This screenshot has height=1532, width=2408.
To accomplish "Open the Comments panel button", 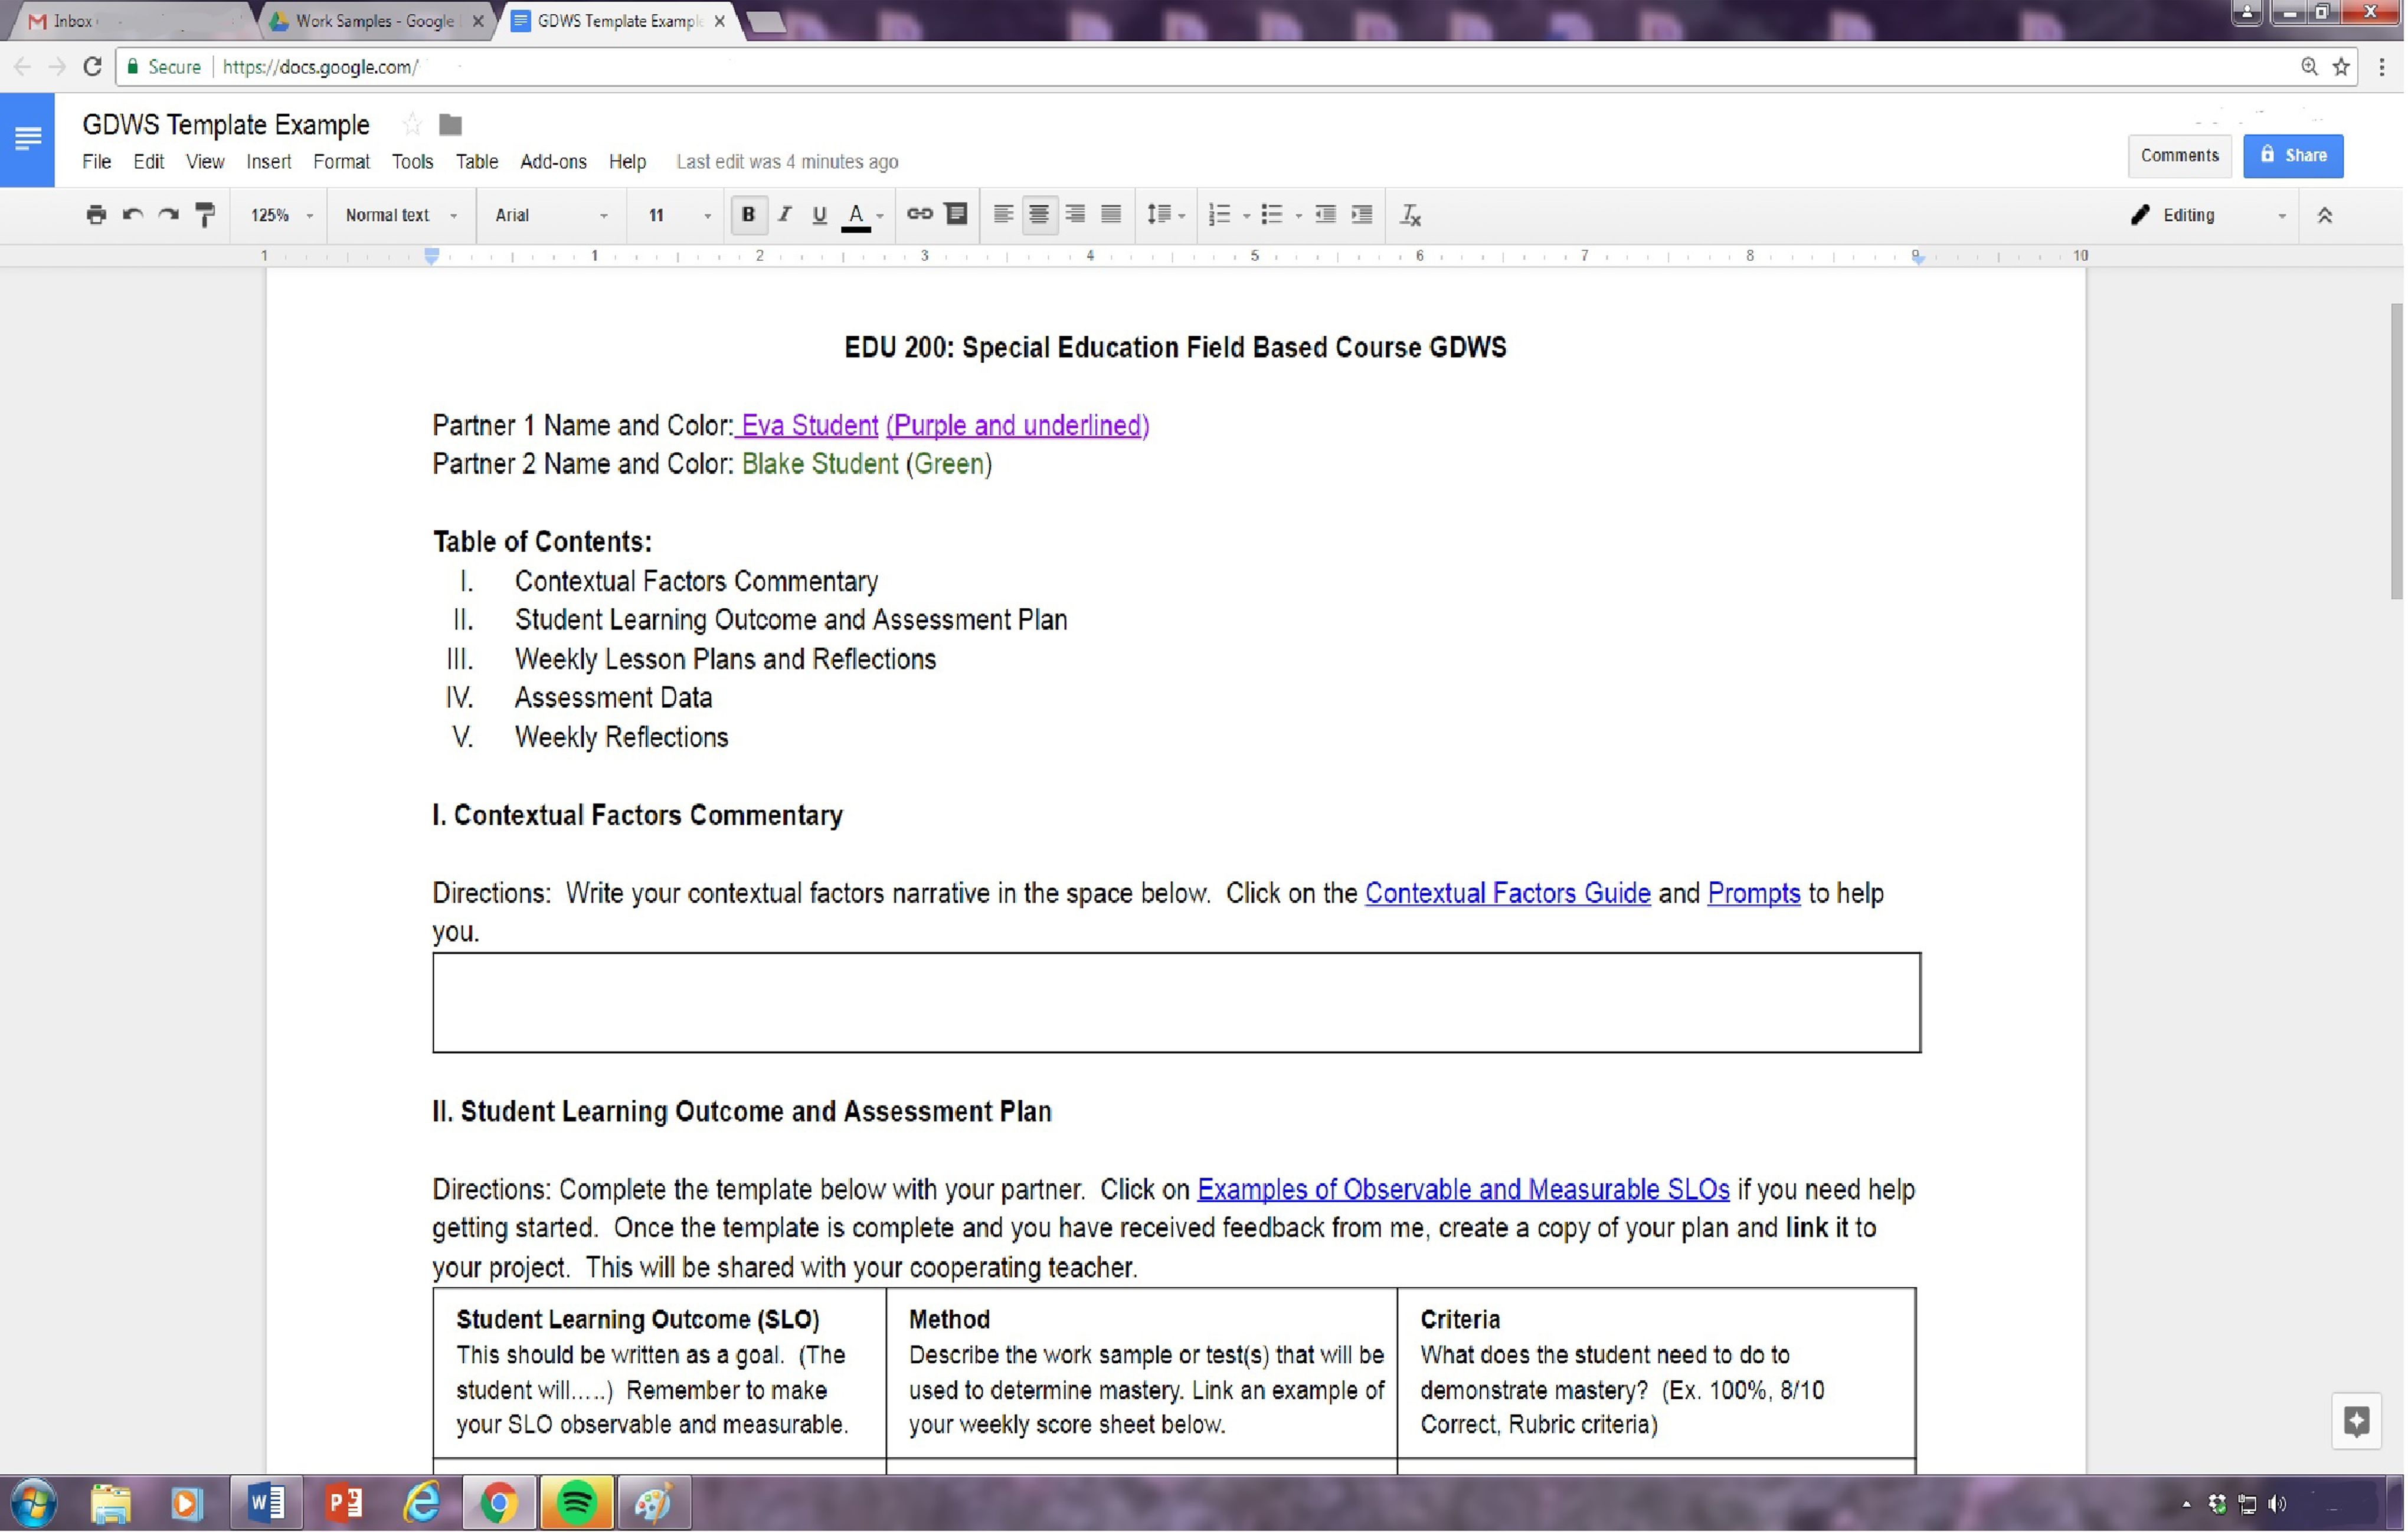I will point(2179,156).
